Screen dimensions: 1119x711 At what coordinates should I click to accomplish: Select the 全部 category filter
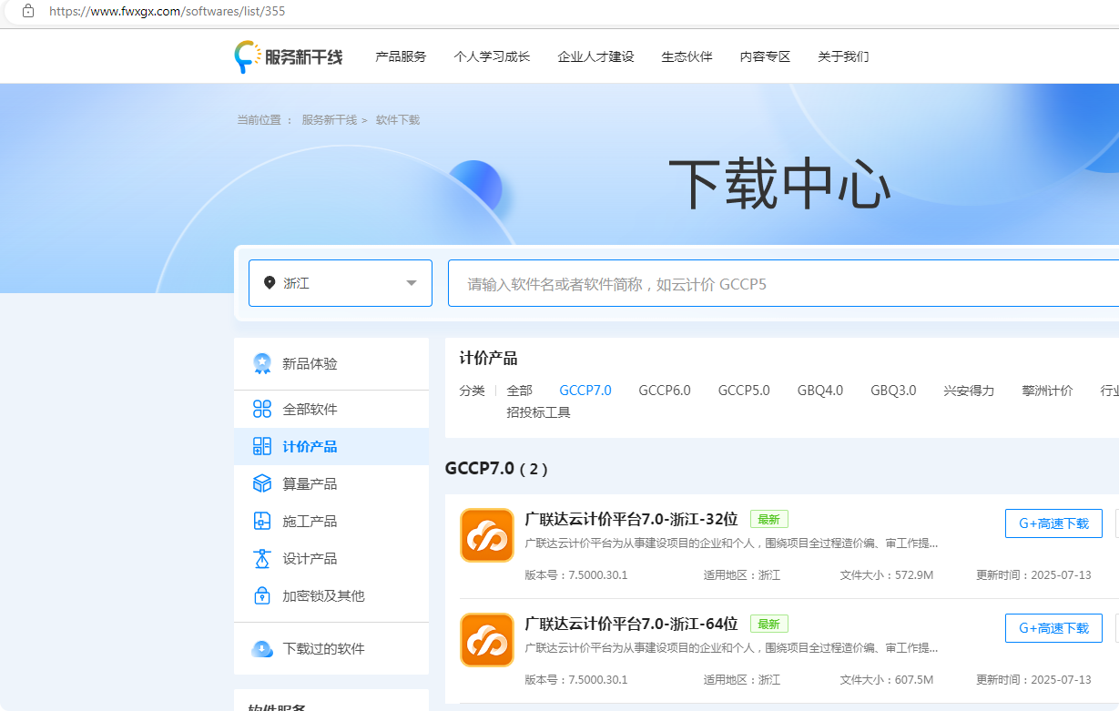pyautogui.click(x=520, y=391)
